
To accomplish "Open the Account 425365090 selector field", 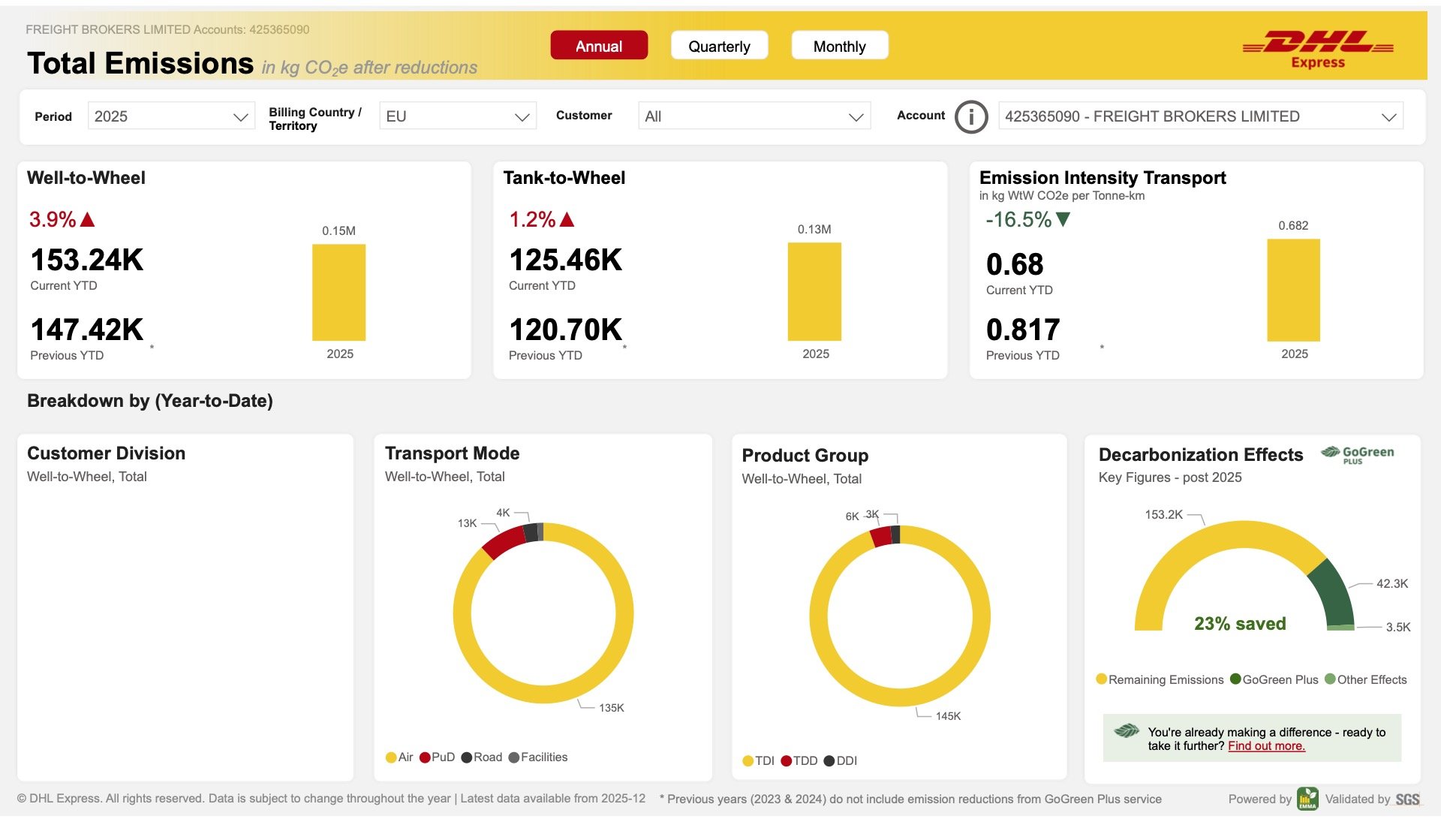I will 1199,116.
